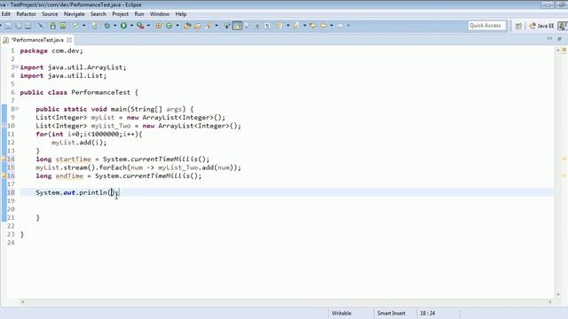The image size is (568, 319).
Task: Toggle Mark Occurrences highlighted toolbar button
Action: pyautogui.click(x=237, y=26)
